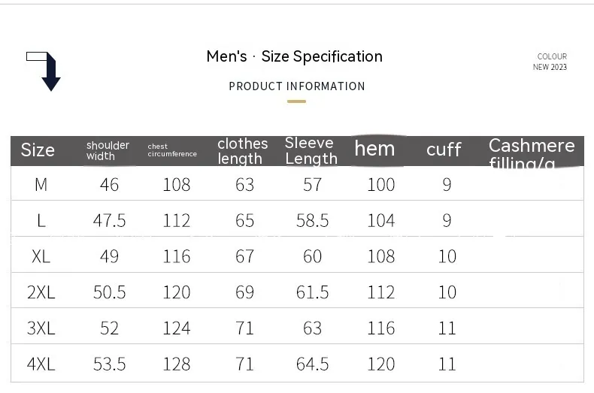594x393 pixels.
Task: Pick the 3XL size row label
Action: click(41, 328)
